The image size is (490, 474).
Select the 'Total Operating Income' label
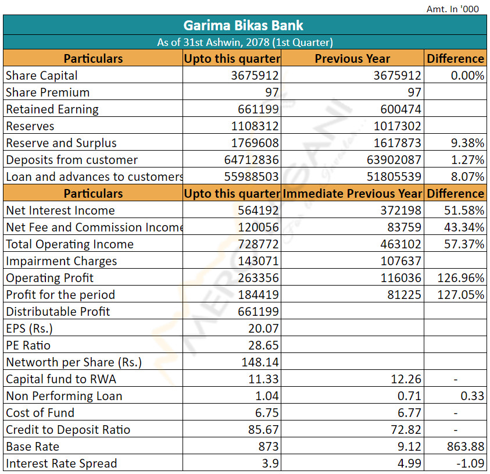(70, 244)
